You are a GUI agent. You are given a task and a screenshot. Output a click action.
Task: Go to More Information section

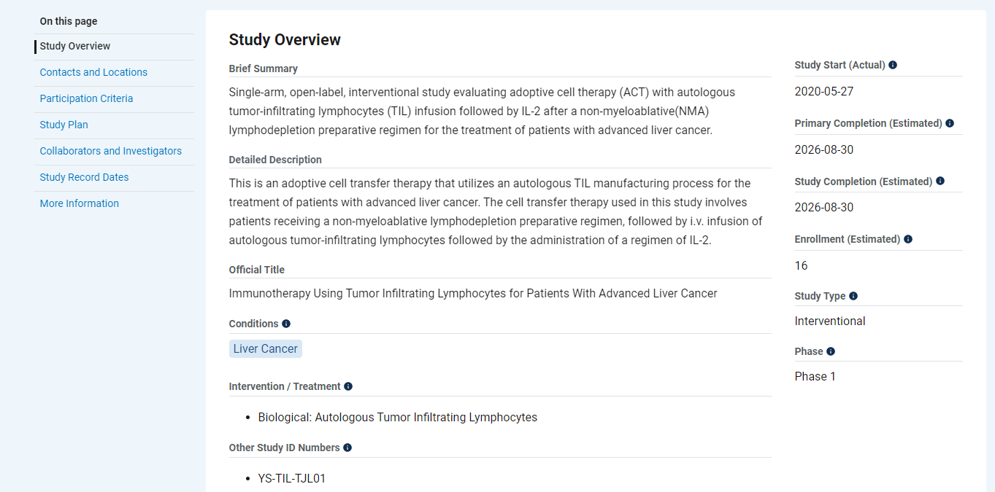tap(80, 203)
